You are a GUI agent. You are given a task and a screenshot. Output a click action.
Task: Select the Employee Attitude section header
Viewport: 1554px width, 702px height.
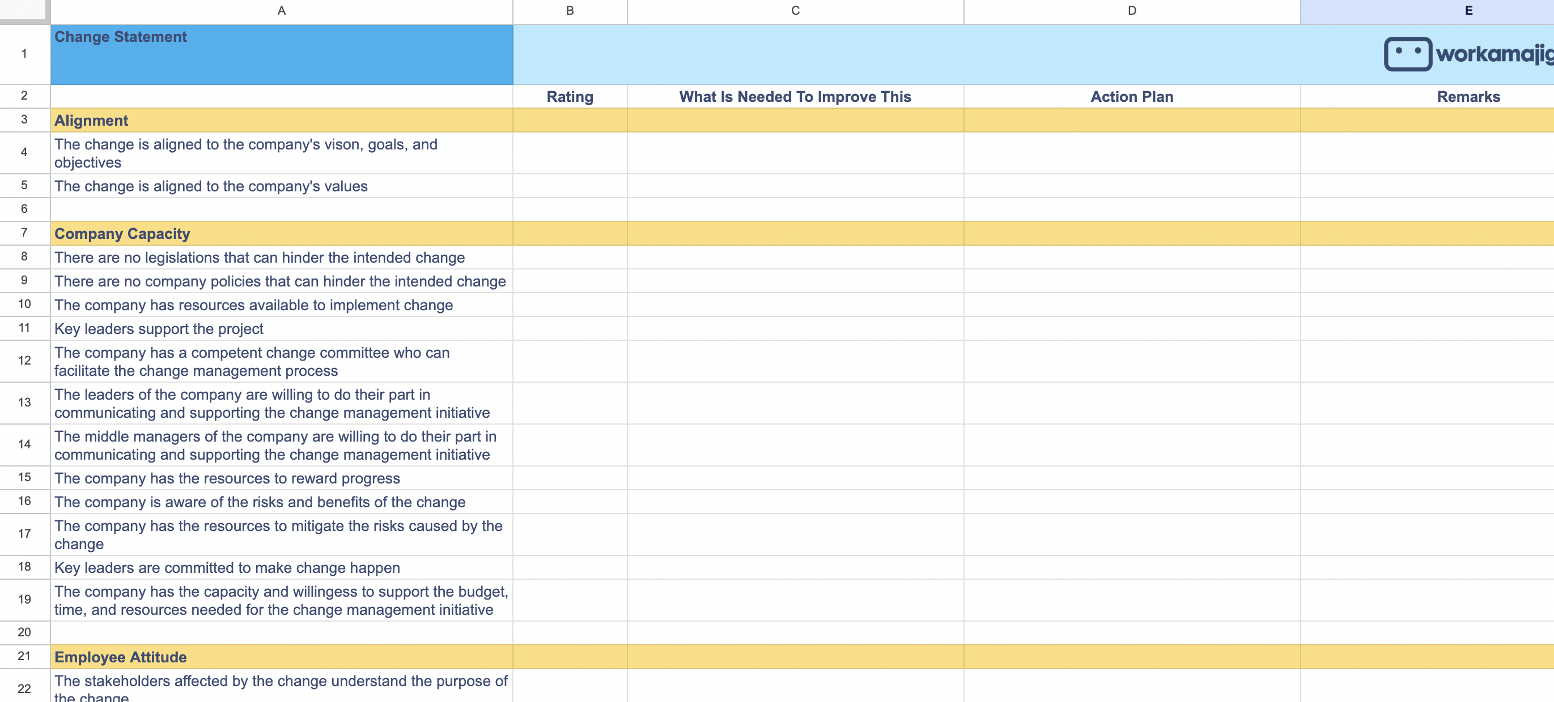282,657
